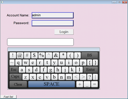Tap the letter o key
Image resolution: width=128 pixels, height=99 pixels.
pos(76,62)
